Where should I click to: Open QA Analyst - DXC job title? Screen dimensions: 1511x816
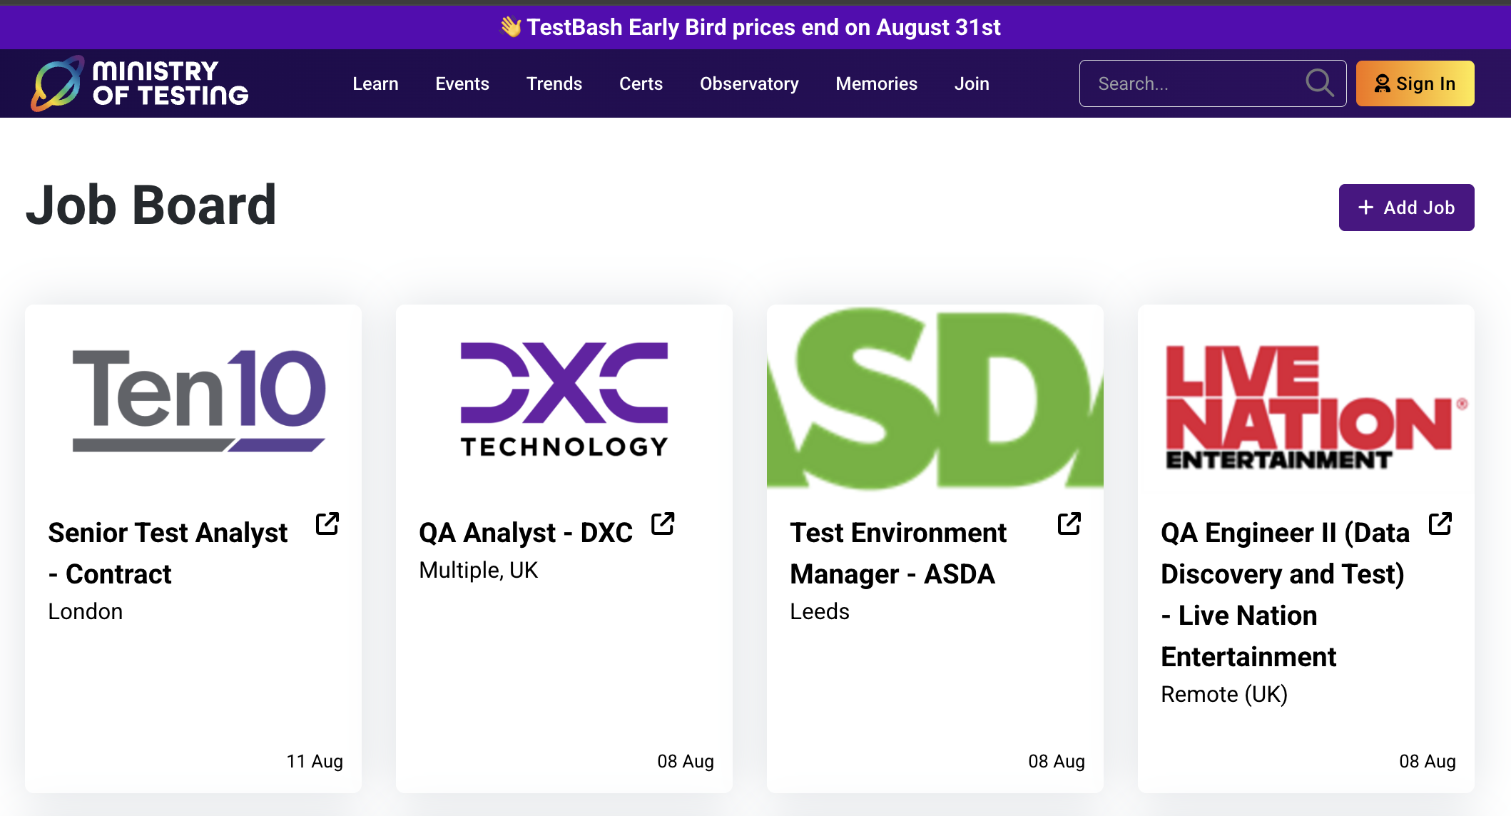point(526,532)
